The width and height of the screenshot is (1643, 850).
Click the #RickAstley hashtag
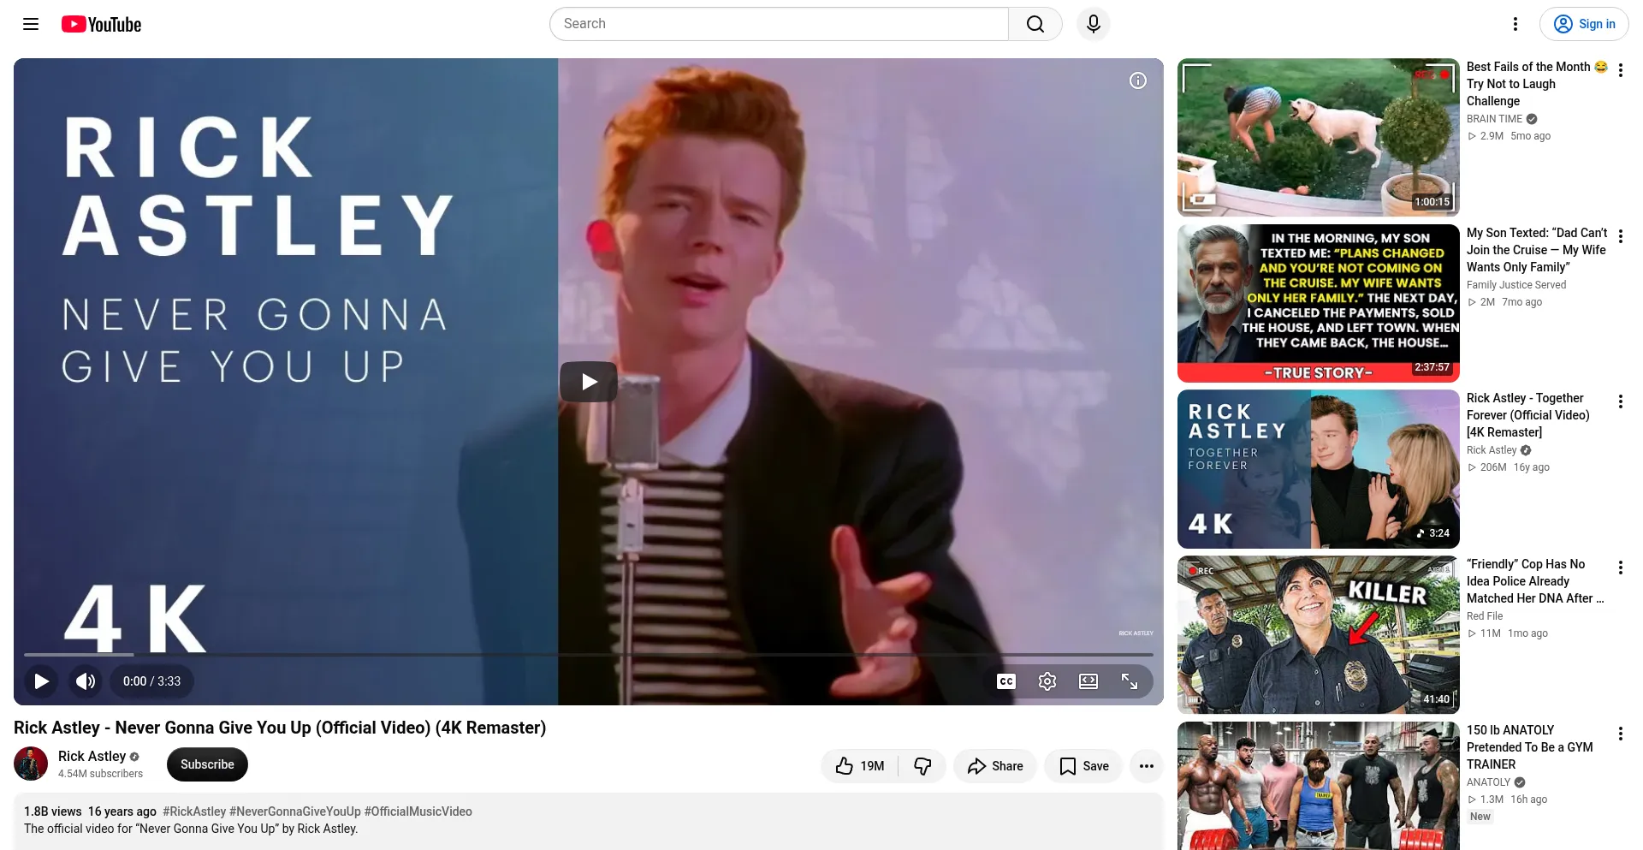coord(194,811)
